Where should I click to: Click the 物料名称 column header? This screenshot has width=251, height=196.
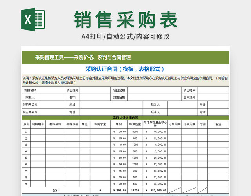tap(55, 124)
